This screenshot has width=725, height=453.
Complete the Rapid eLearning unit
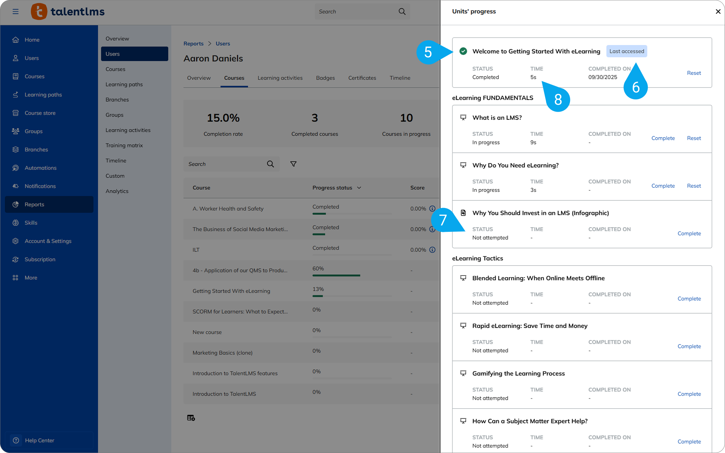pyautogui.click(x=689, y=346)
